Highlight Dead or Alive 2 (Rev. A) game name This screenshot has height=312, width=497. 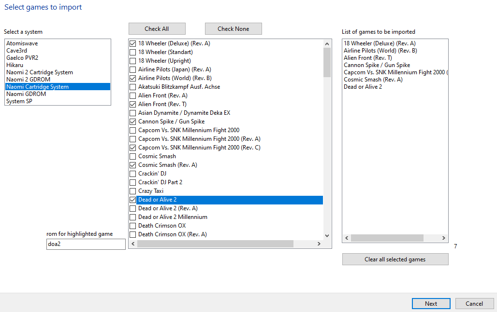pos(168,208)
